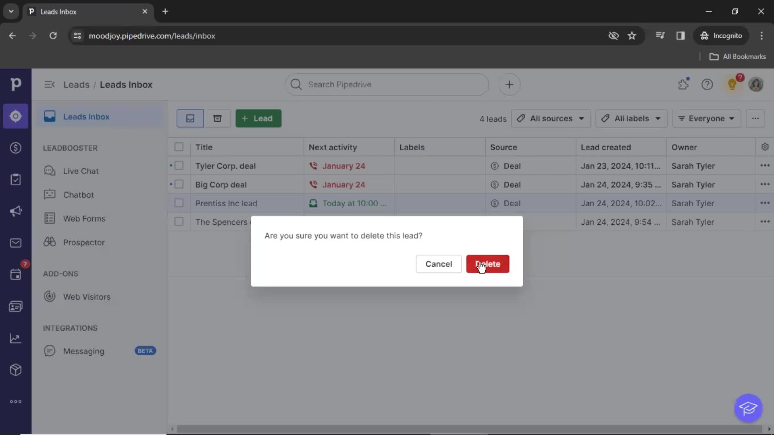This screenshot has height=435, width=774.
Task: Toggle the checkbox for Big Corp deal
Action: pyautogui.click(x=179, y=184)
